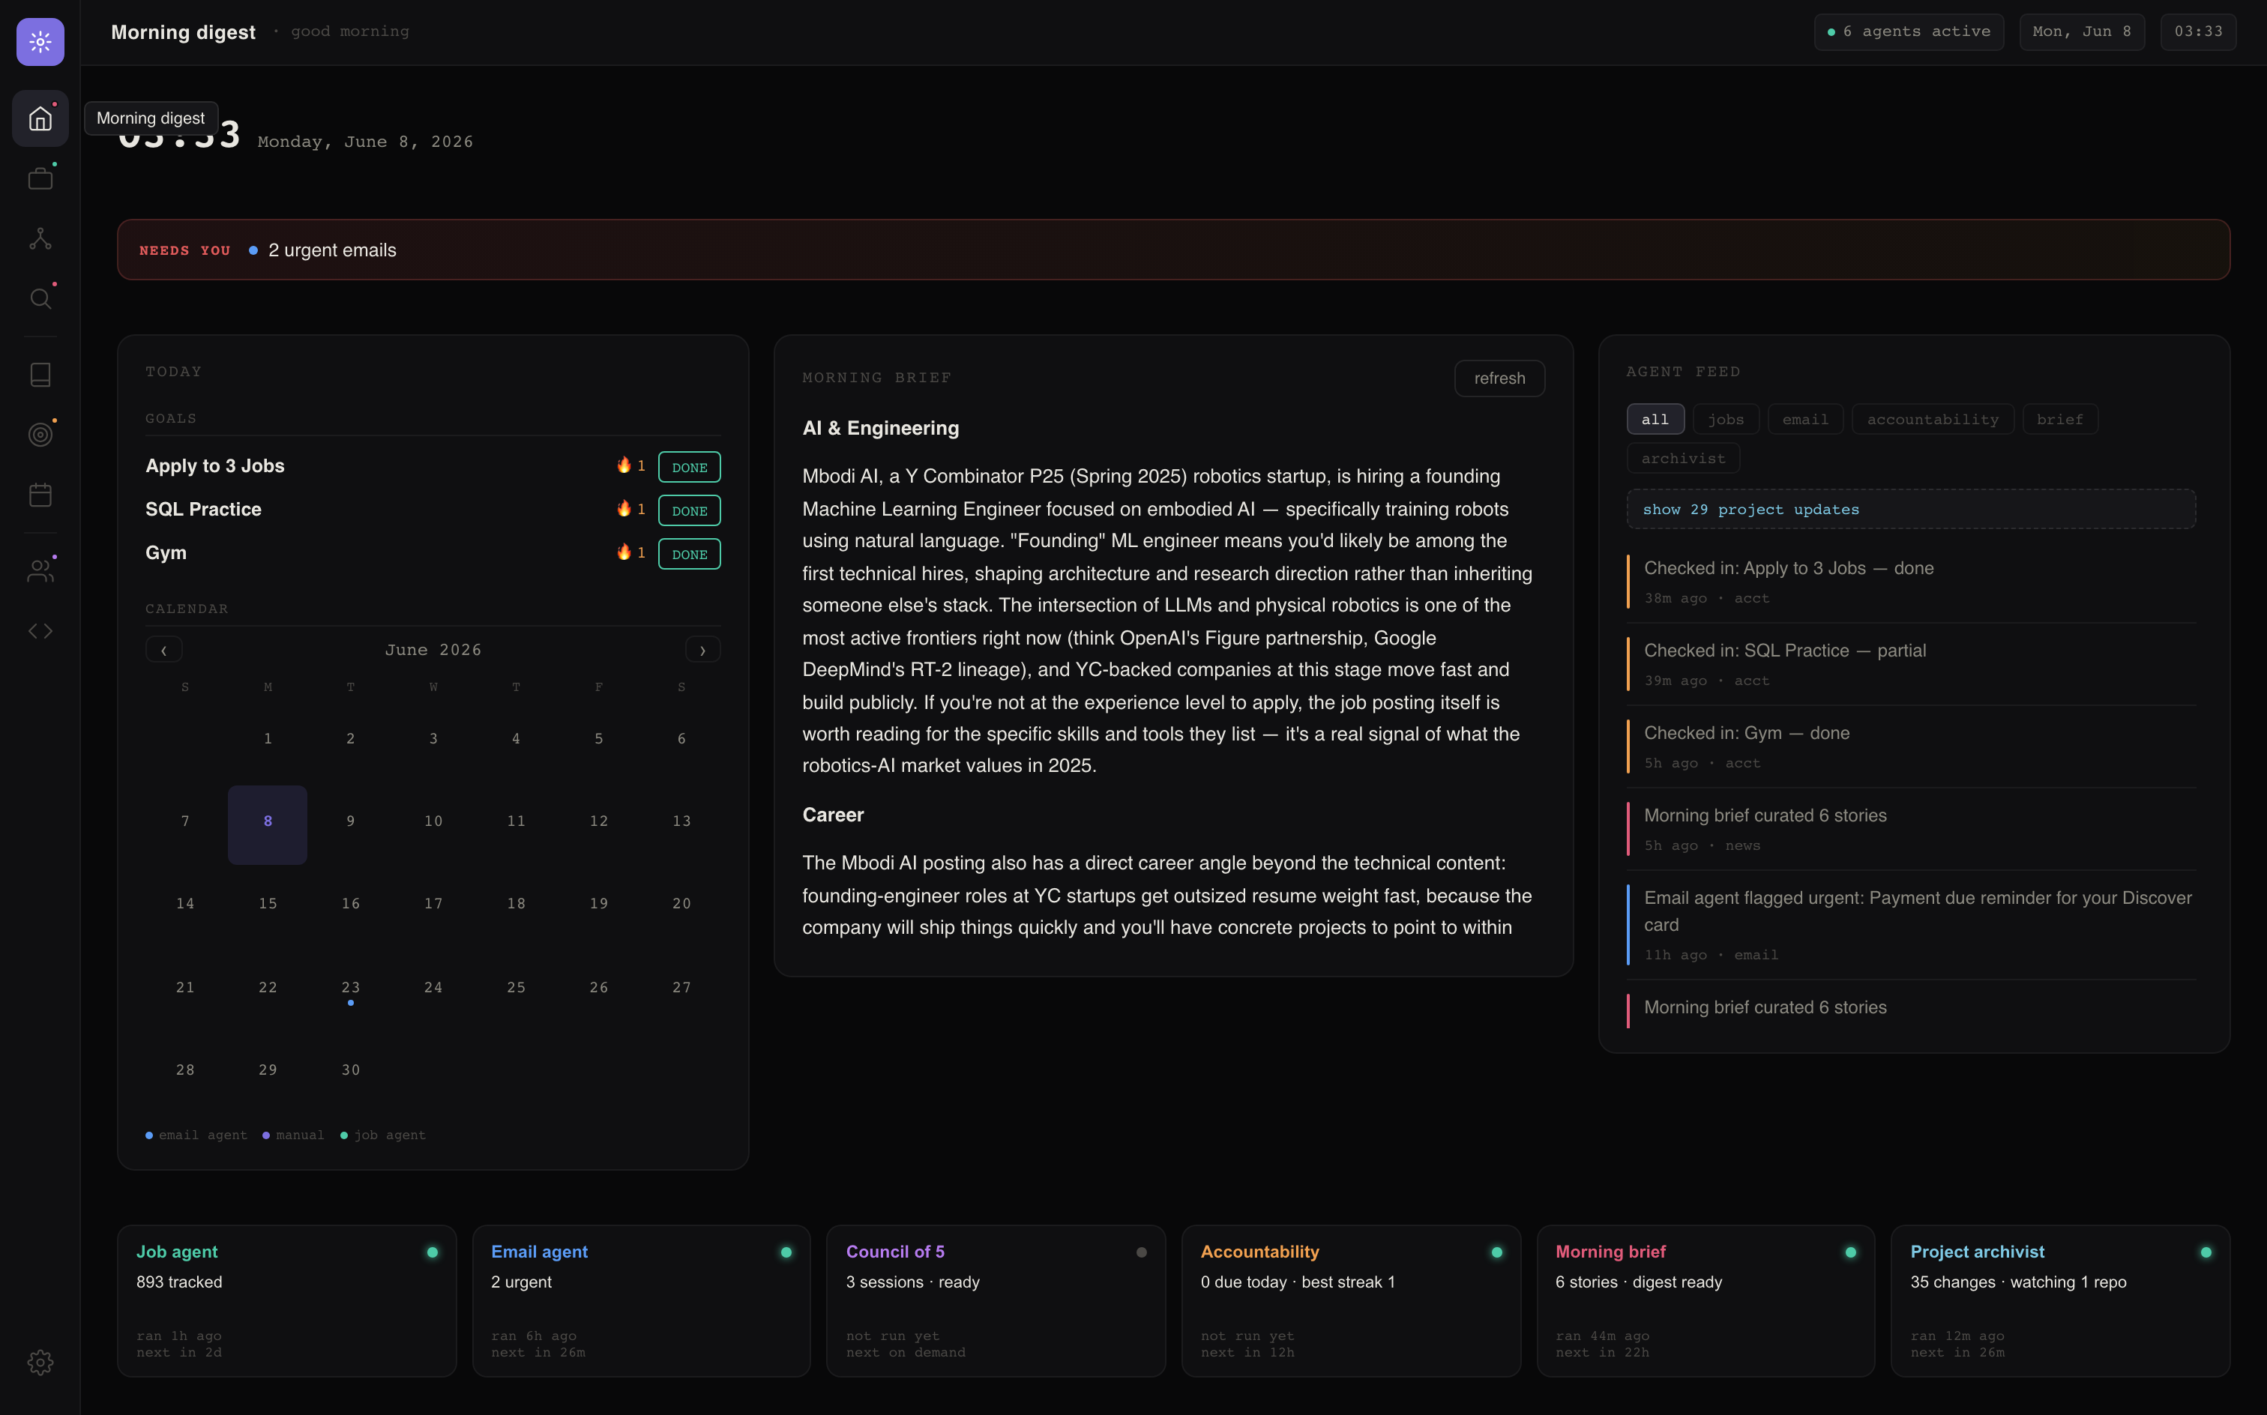Viewport: 2267px width, 1415px height.
Task: Click the Apply to 3 Jobs goal
Action: (x=214, y=465)
